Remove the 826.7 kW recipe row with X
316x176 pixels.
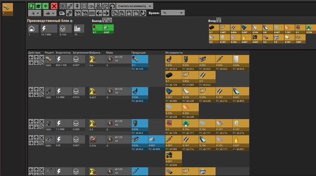42,58
